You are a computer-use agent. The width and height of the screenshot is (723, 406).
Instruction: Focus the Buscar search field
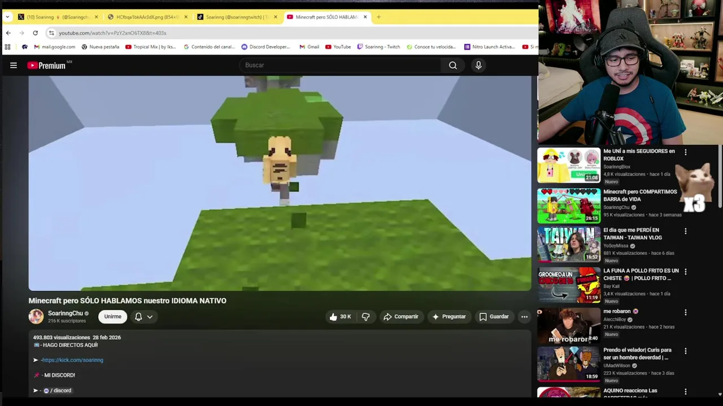coord(341,65)
